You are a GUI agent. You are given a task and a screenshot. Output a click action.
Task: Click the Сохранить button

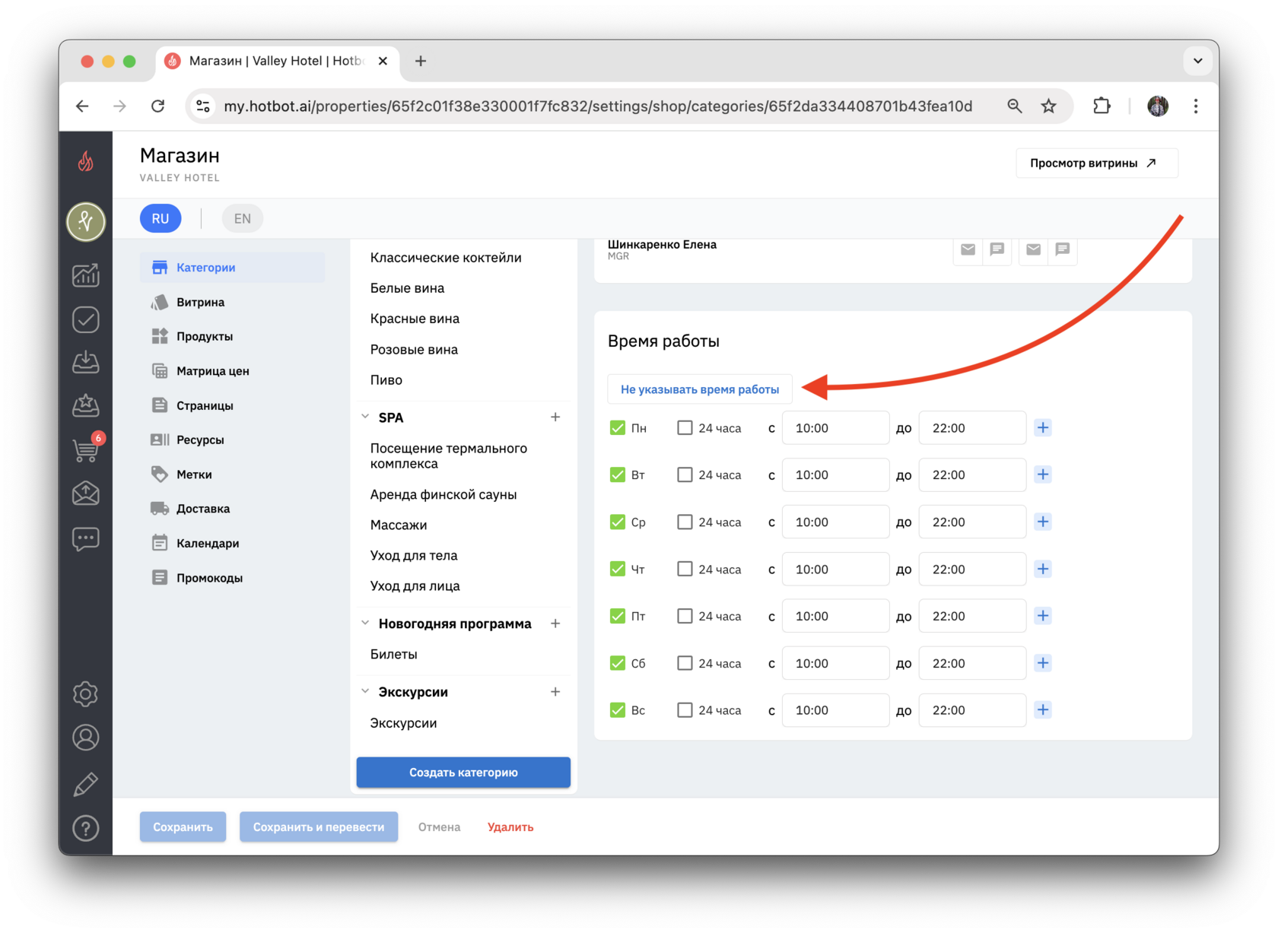[x=183, y=827]
